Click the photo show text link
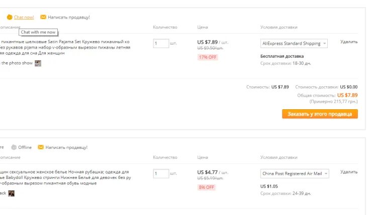This screenshot has height=215, width=367. tap(16, 63)
